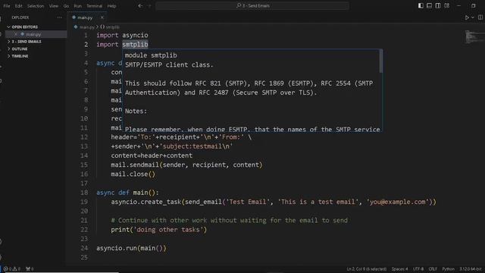Open the Explorer more actions ellipsis
Screen dimensions: 485x273
(59, 17)
